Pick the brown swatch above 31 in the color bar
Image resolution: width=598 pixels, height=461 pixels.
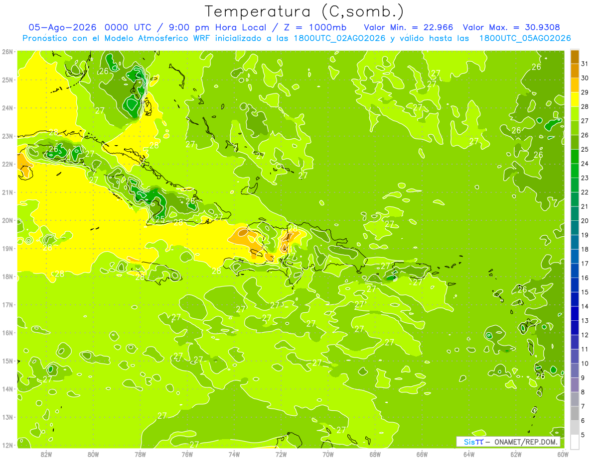(575, 57)
